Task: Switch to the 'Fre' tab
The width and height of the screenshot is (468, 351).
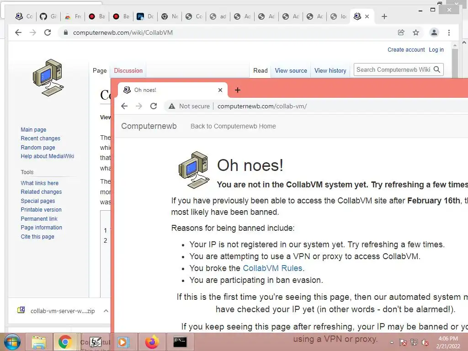Action: (x=73, y=16)
